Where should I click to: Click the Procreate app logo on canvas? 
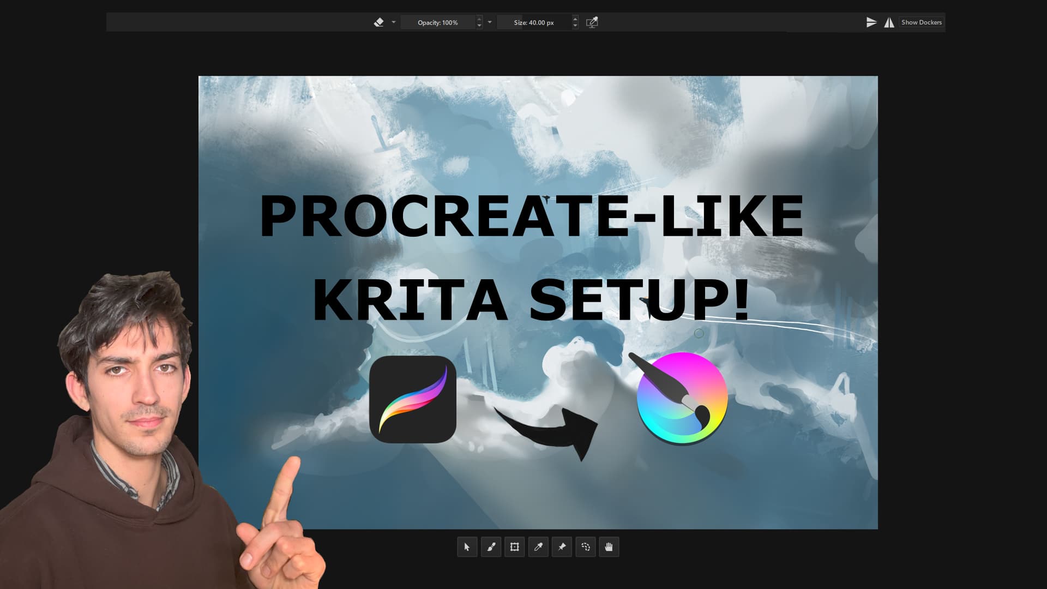coord(413,399)
